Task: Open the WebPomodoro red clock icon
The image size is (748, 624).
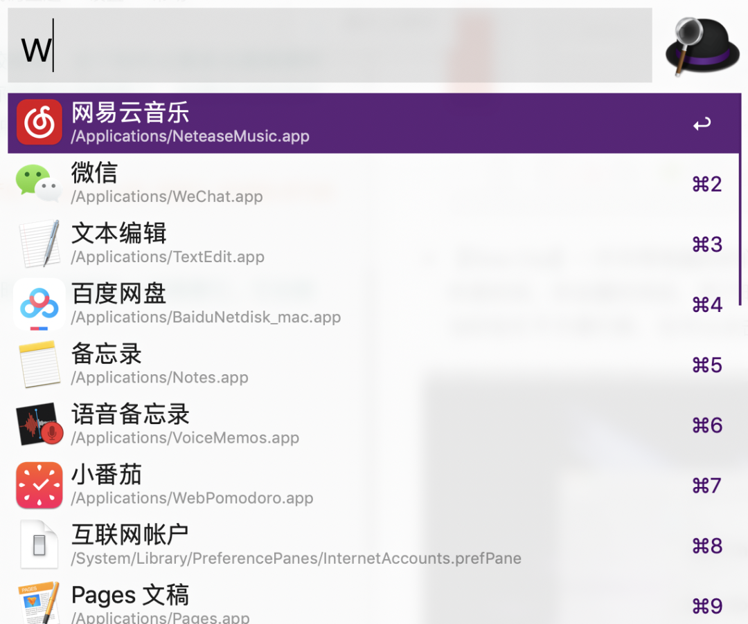Action: (39, 485)
